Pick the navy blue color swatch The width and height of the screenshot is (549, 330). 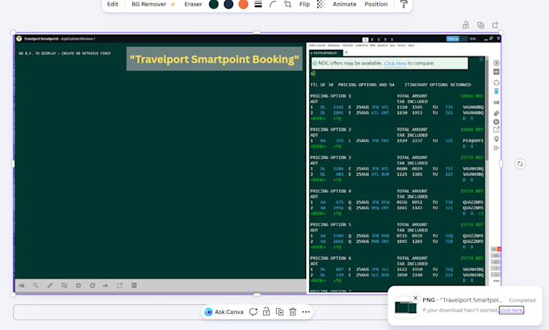pyautogui.click(x=228, y=4)
